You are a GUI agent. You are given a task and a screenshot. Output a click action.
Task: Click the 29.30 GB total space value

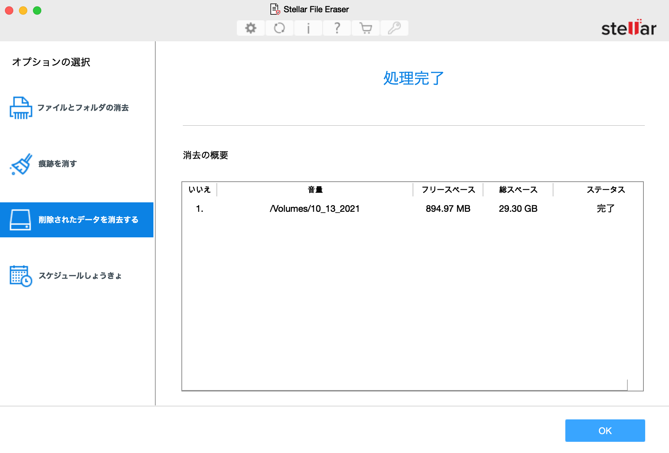pos(518,209)
